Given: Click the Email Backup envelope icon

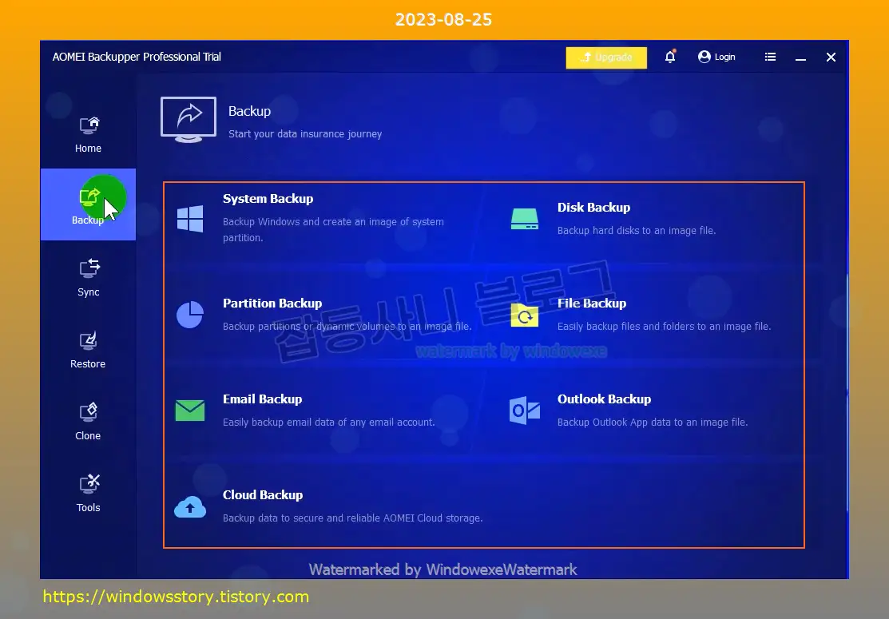Looking at the screenshot, I should click(x=190, y=411).
